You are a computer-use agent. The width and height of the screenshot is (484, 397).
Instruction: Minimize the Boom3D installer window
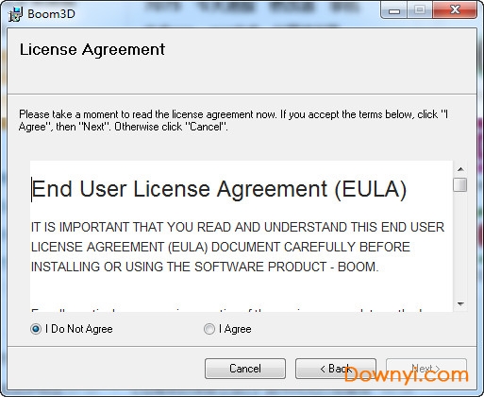tap(394, 10)
